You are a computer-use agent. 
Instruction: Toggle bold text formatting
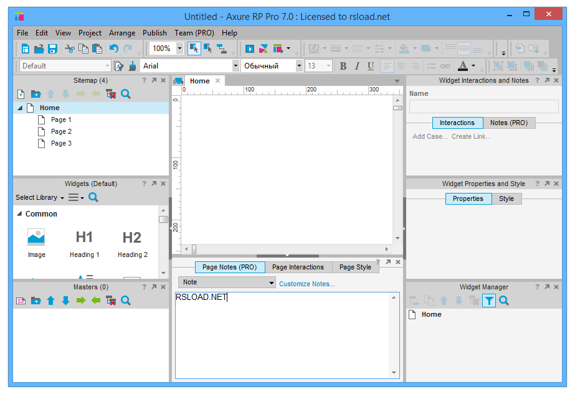343,66
